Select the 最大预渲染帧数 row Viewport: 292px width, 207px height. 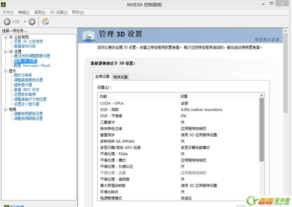(178, 186)
